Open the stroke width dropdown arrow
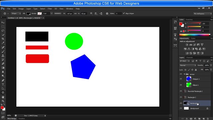This screenshot has height=120, width=213. (x=52, y=13)
